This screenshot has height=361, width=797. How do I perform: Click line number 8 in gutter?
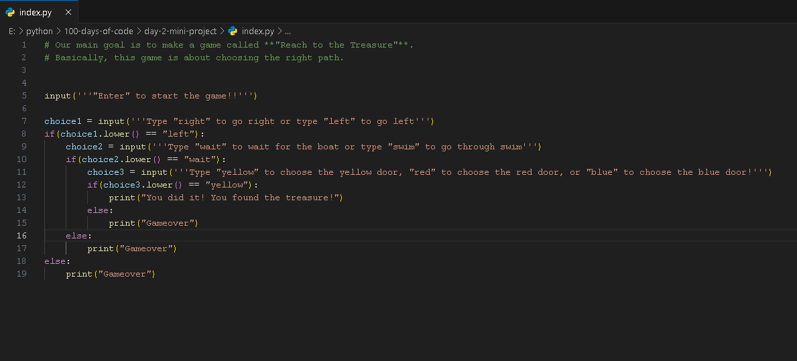click(x=24, y=134)
